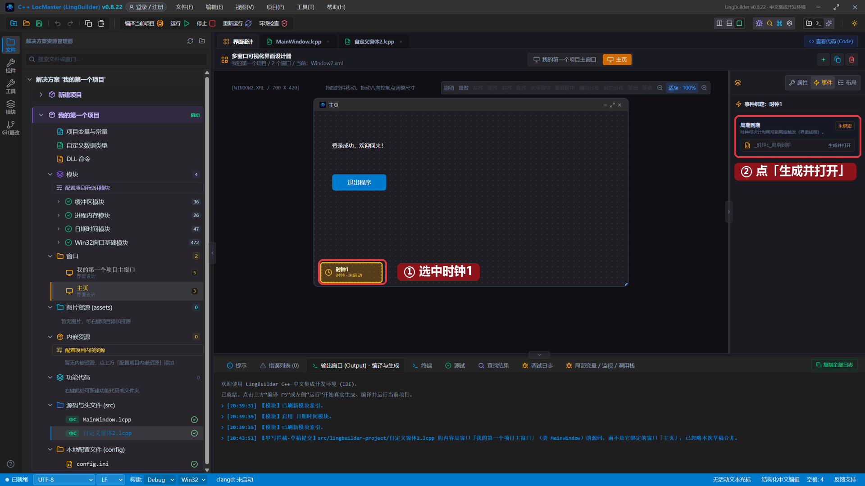
Task: Click the green plus add window icon
Action: coord(823,59)
